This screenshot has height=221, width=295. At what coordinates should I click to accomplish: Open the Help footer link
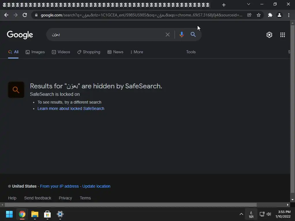(12, 198)
